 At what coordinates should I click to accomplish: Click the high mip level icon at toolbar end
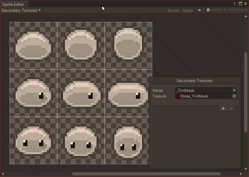point(246,10)
